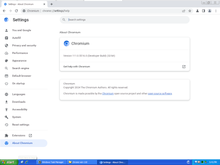Open Languages settings
The image size is (220, 165).
[18, 94]
